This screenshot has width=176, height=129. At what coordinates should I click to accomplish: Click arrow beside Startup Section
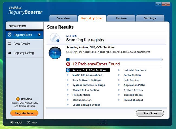point(68,100)
